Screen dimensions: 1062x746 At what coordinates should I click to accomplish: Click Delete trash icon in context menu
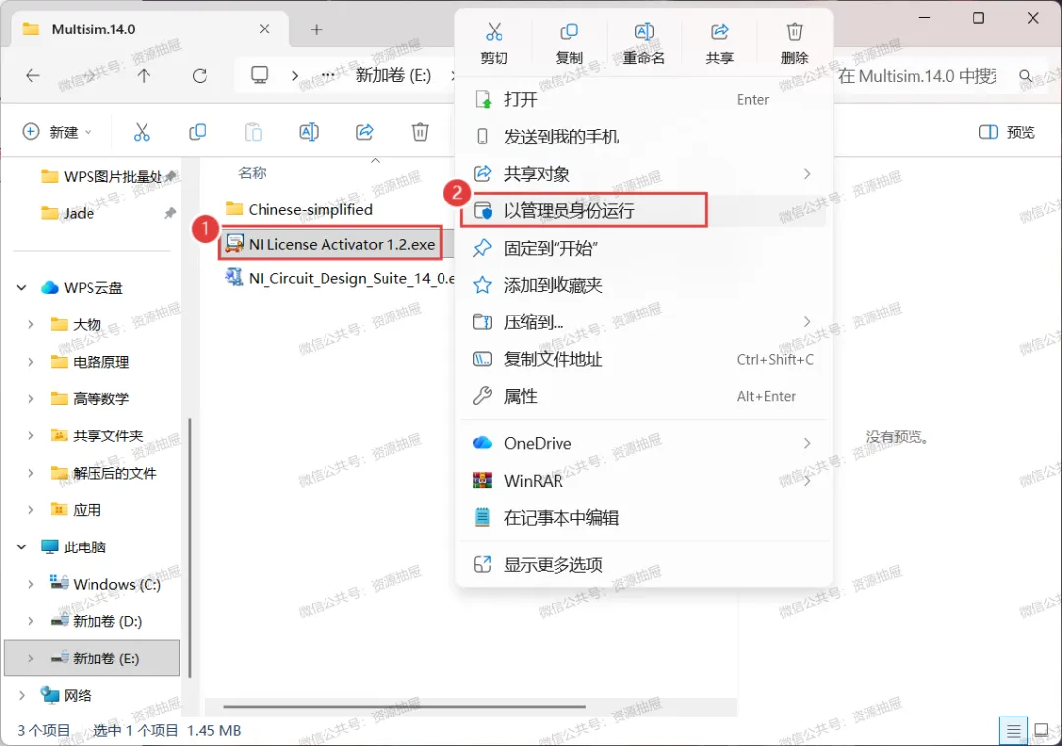(795, 32)
